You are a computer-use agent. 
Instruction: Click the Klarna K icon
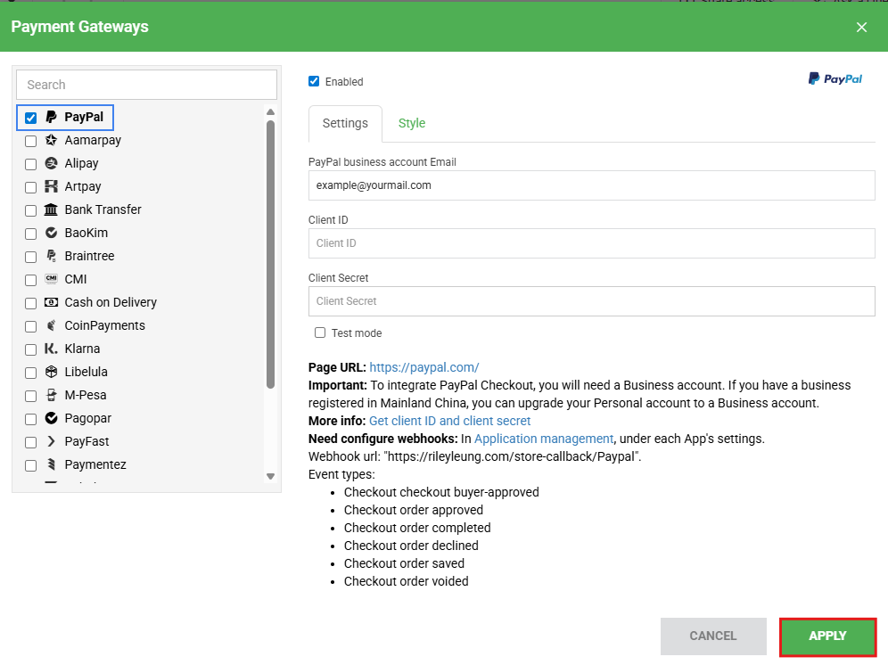(51, 349)
